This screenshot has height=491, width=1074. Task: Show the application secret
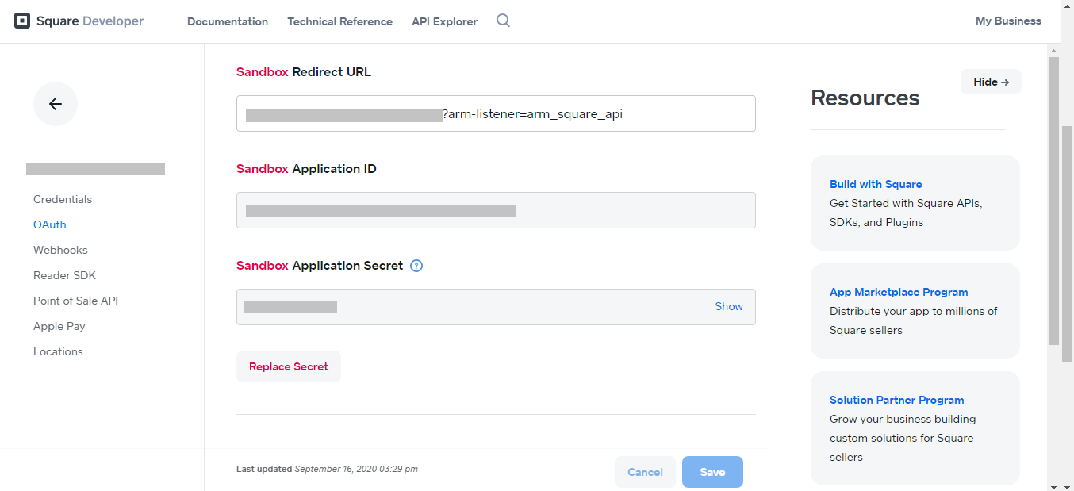(x=729, y=307)
